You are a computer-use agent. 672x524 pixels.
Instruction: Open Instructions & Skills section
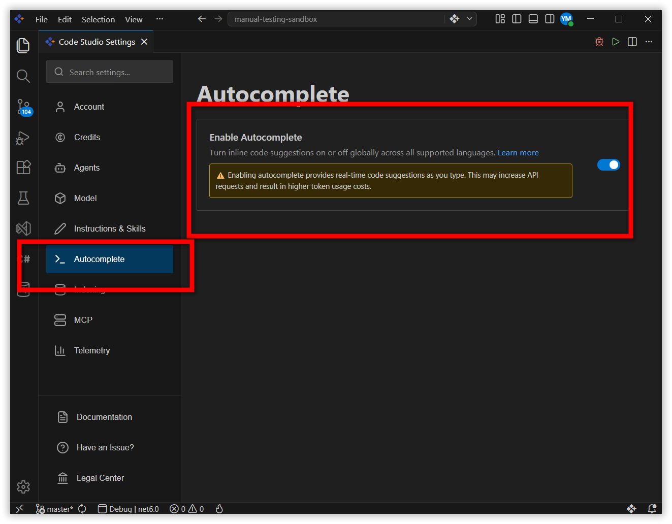tap(110, 228)
